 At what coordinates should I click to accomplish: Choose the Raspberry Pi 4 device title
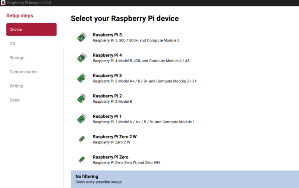pyautogui.click(x=107, y=55)
